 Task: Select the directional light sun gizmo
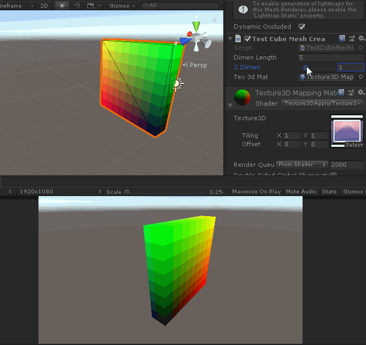tap(177, 83)
